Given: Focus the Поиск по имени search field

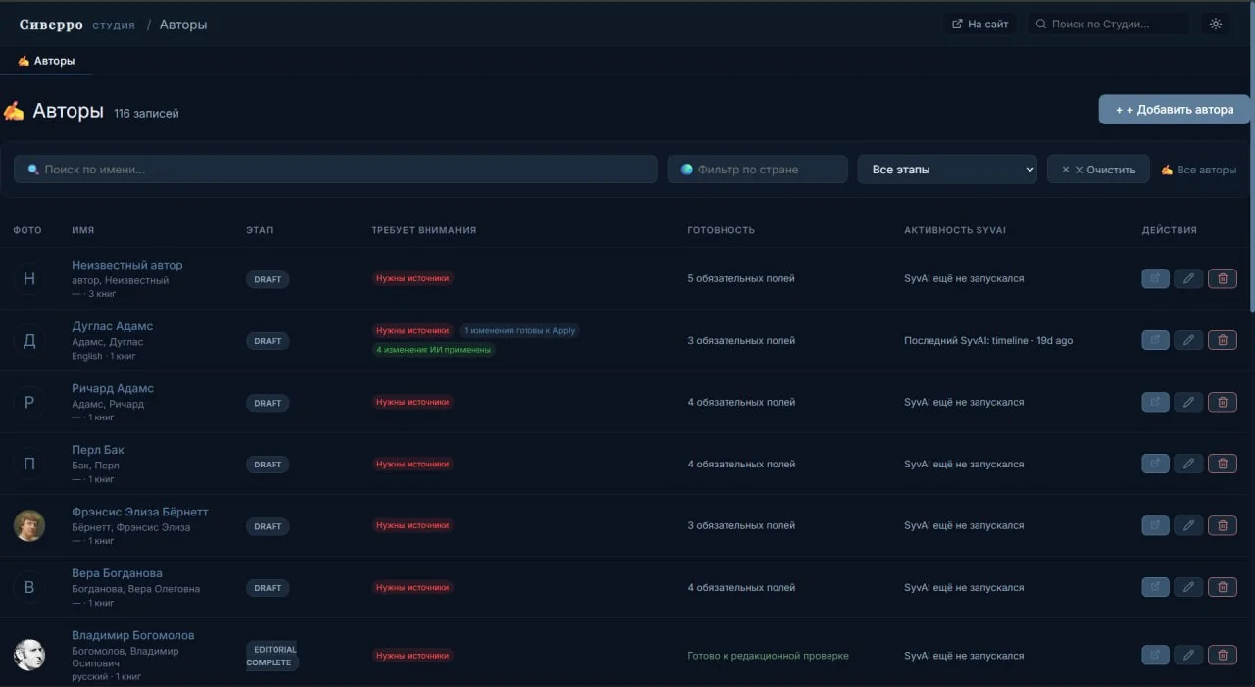Looking at the screenshot, I should [x=335, y=170].
